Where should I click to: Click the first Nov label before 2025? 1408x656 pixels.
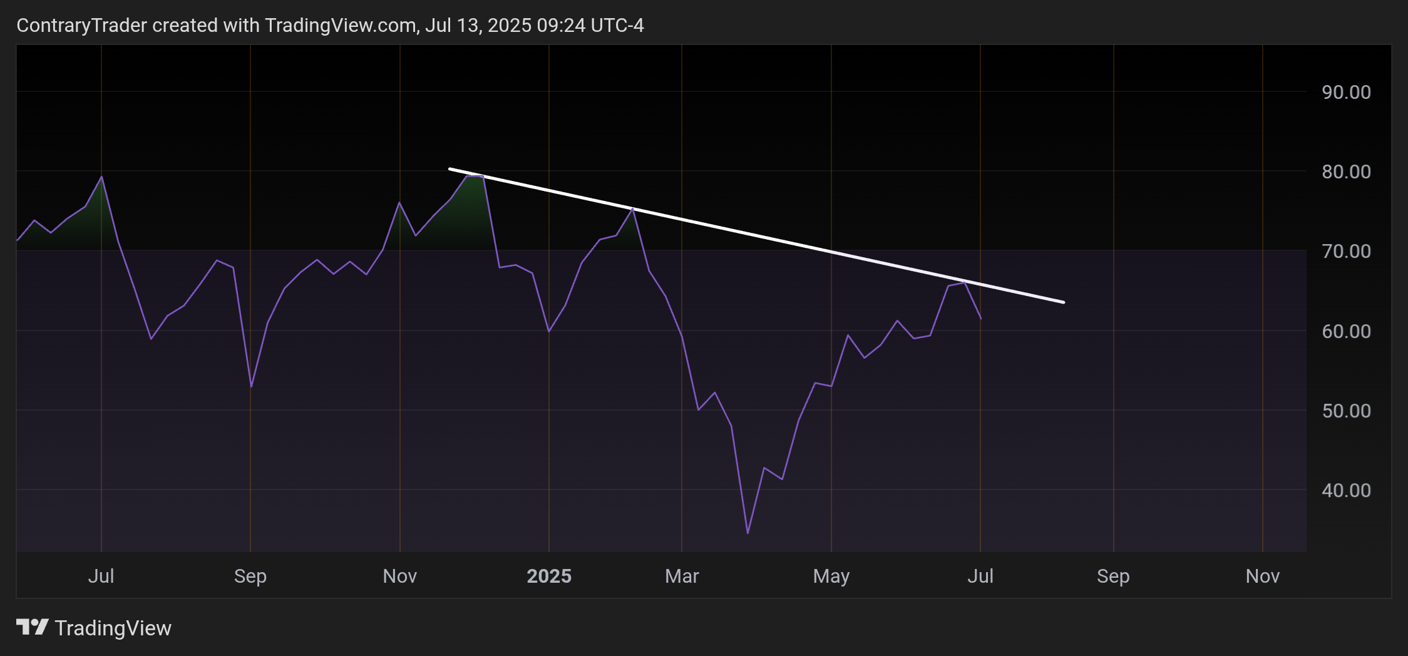click(400, 576)
